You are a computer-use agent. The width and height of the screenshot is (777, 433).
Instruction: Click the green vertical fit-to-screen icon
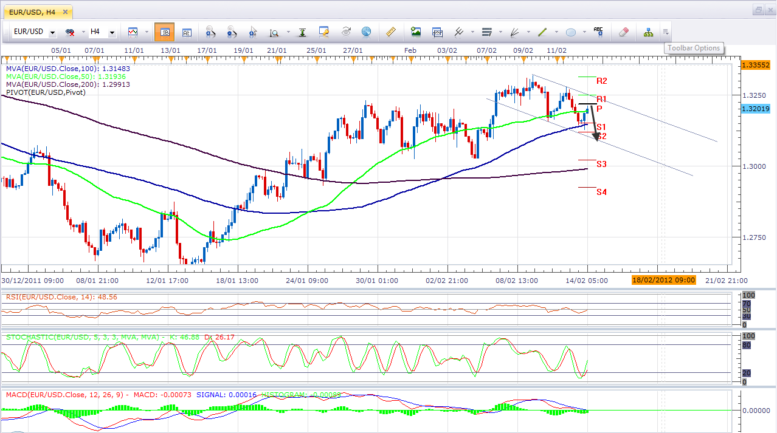[x=303, y=32]
